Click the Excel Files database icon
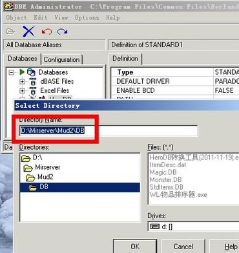 click(33, 90)
